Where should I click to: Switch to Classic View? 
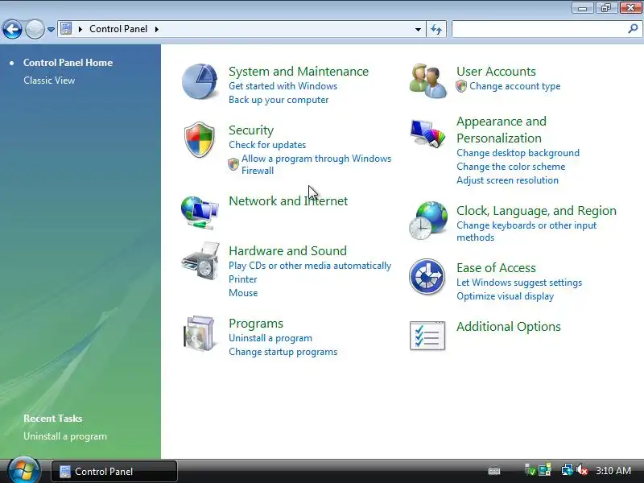coord(49,80)
